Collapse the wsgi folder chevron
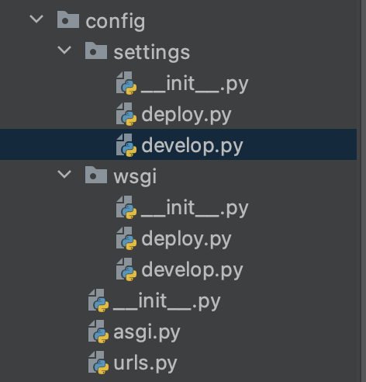The width and height of the screenshot is (366, 382). pos(64,175)
